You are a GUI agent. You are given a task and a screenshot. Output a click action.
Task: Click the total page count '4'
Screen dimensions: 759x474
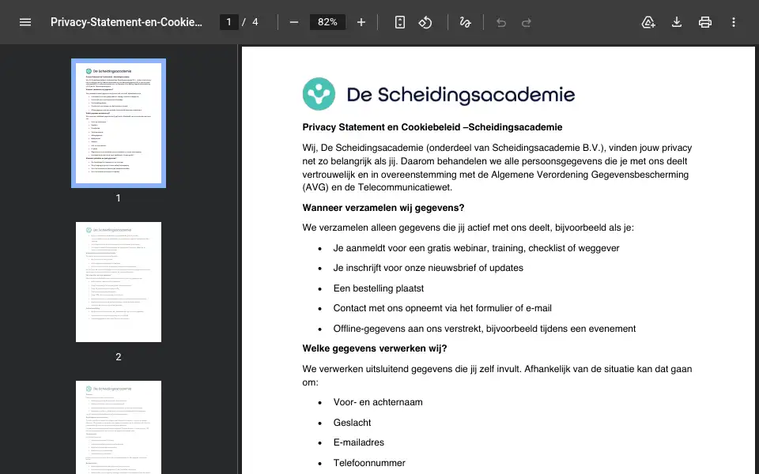tap(255, 22)
